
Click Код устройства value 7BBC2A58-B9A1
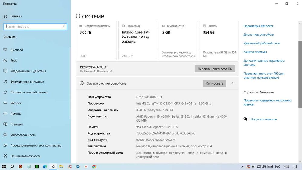pos(165,133)
